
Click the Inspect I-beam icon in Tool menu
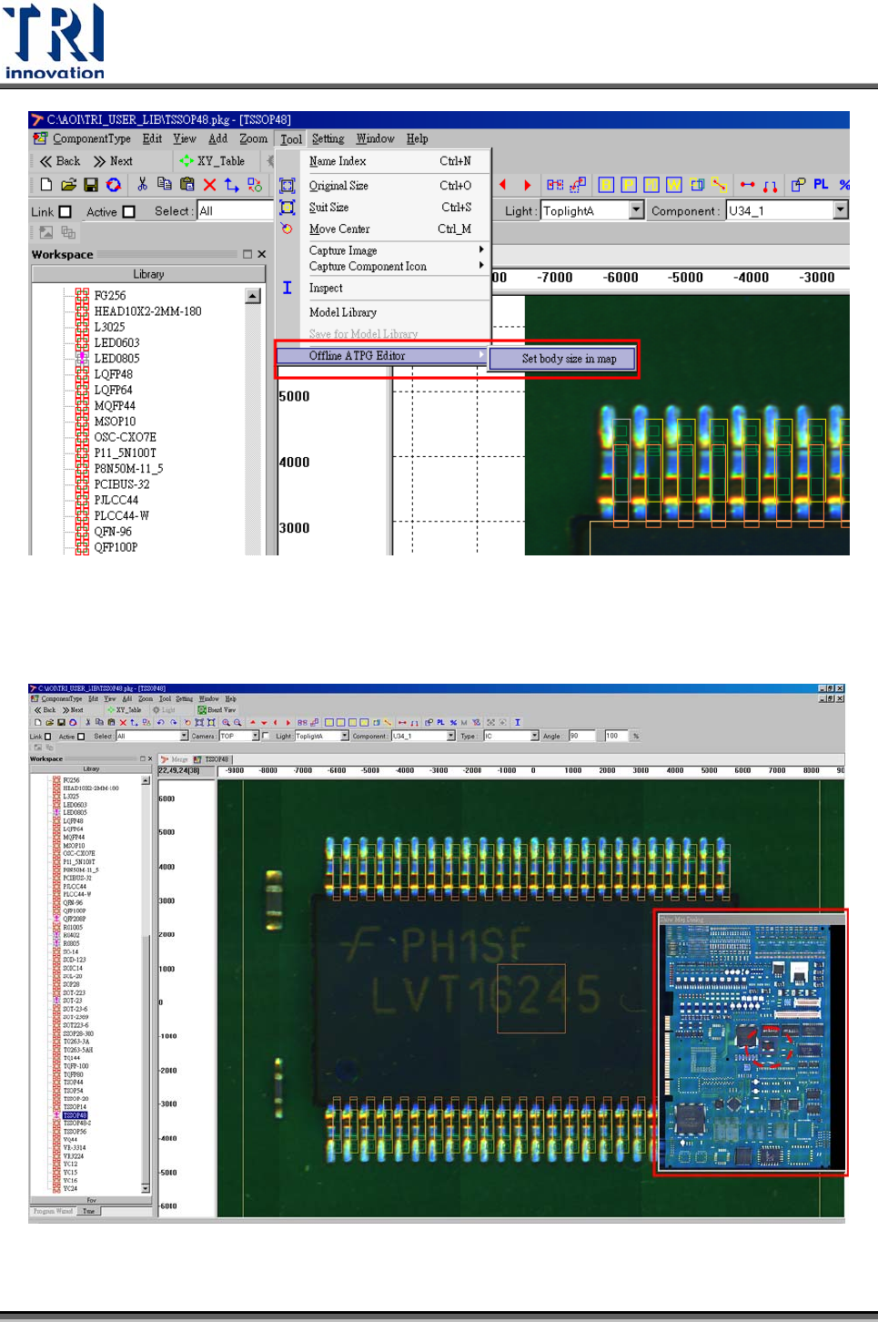point(288,288)
